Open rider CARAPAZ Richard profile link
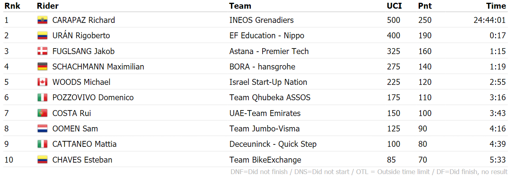This screenshot has height=178, width=513. (x=84, y=20)
